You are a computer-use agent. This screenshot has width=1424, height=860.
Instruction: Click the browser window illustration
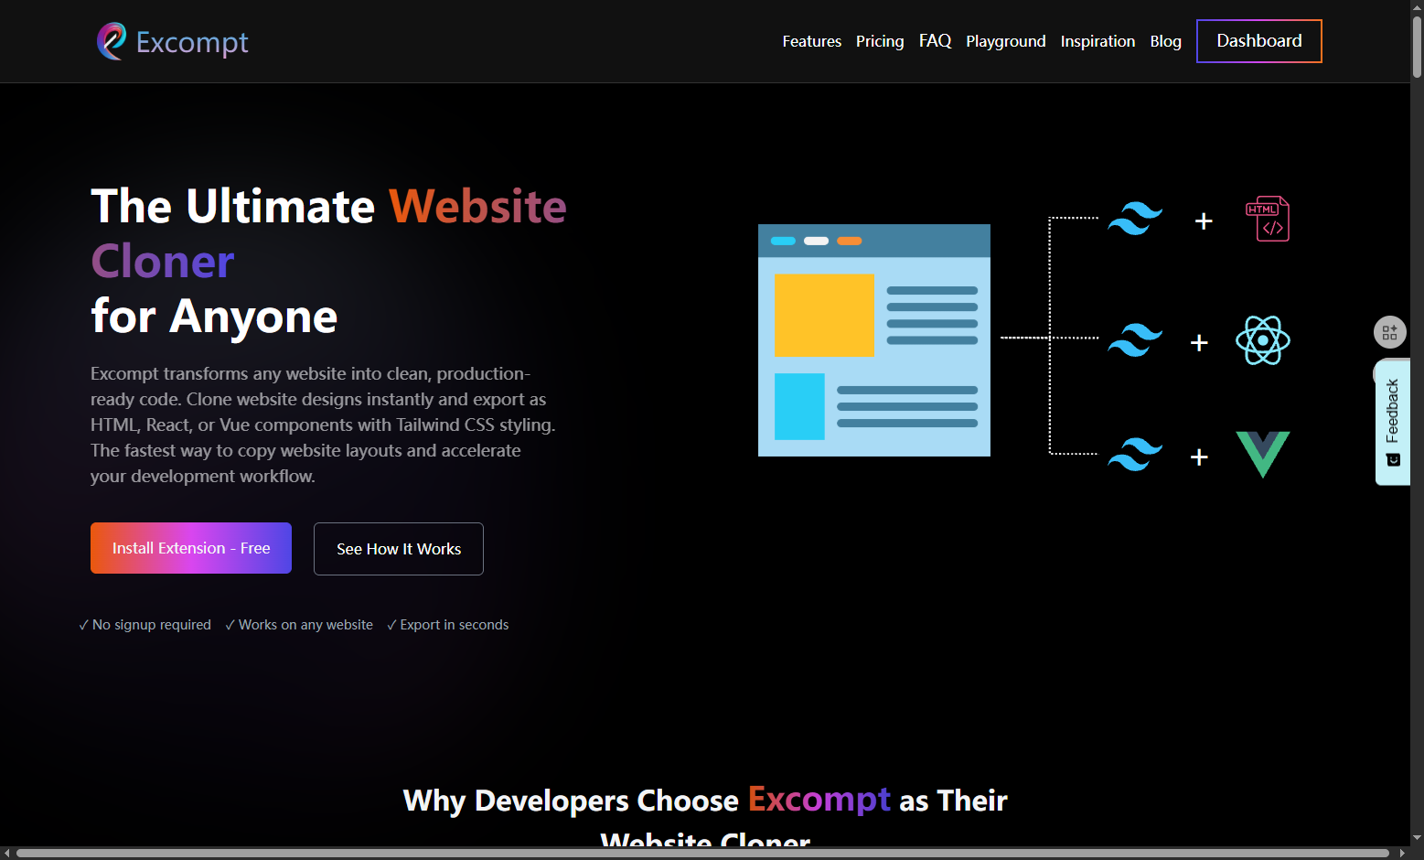(x=873, y=340)
